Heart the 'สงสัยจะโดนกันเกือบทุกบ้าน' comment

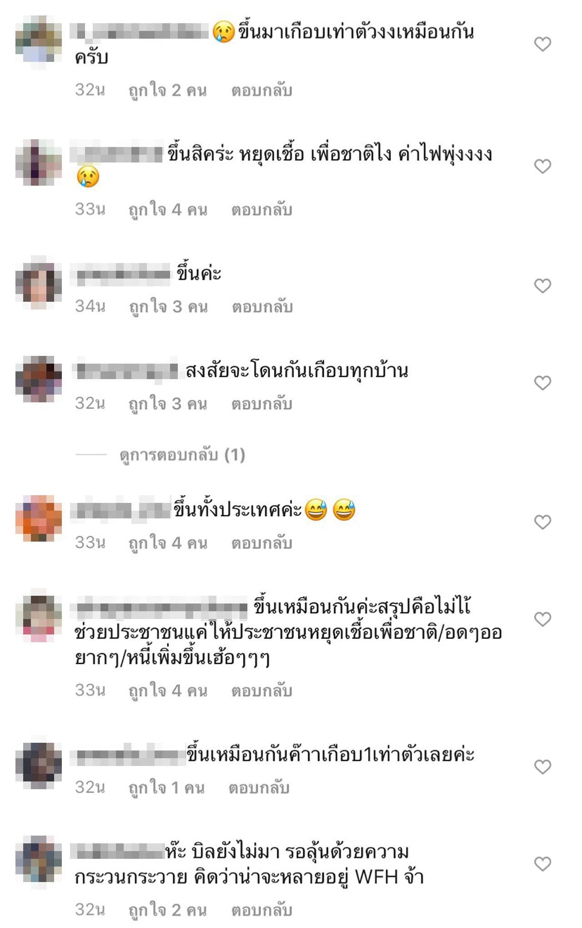click(542, 383)
